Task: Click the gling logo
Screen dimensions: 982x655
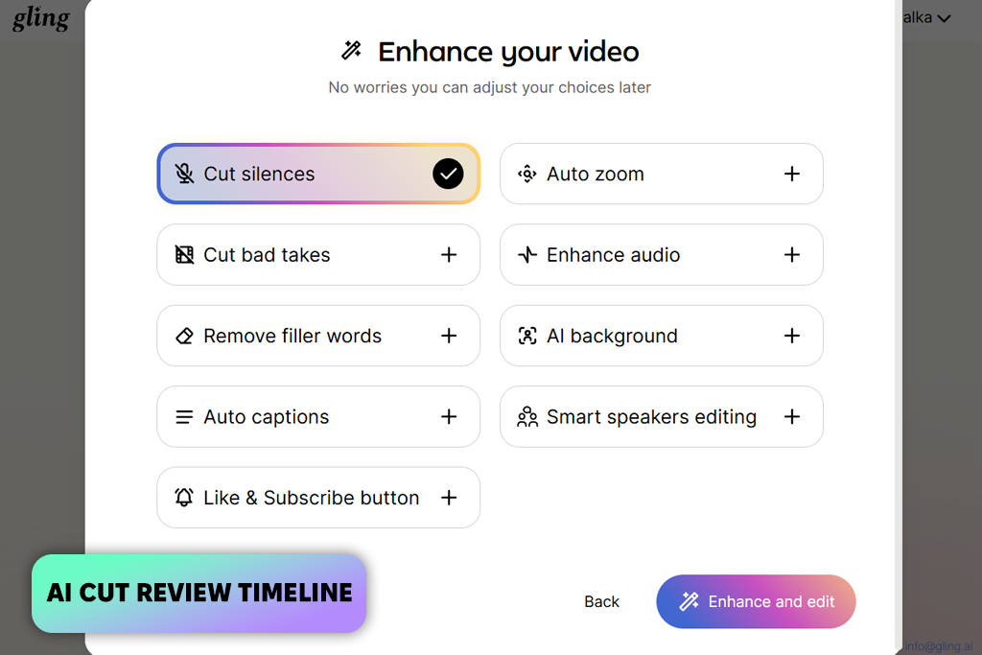Action: pos(40,17)
